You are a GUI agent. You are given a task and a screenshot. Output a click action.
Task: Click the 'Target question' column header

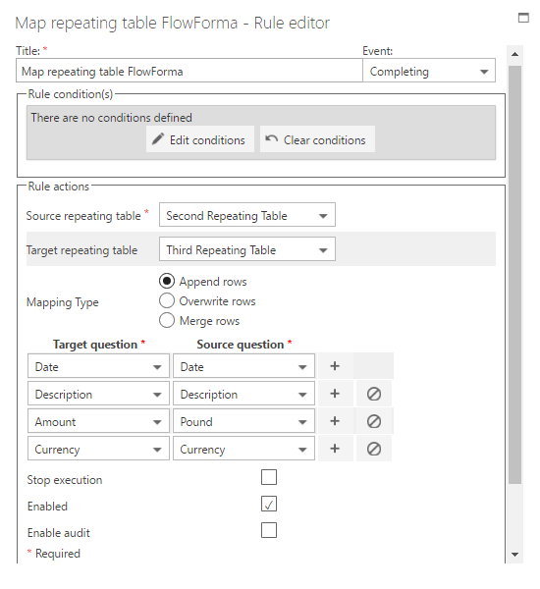coord(95,345)
